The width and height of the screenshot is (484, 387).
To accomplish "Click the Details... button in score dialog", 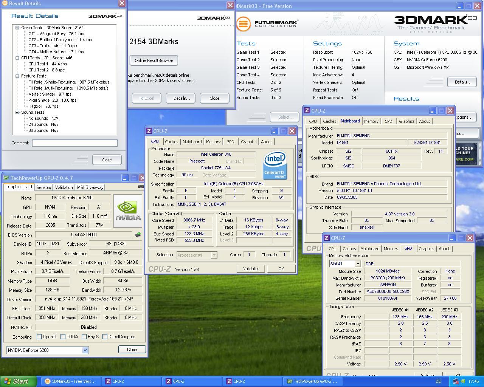I will [181, 98].
